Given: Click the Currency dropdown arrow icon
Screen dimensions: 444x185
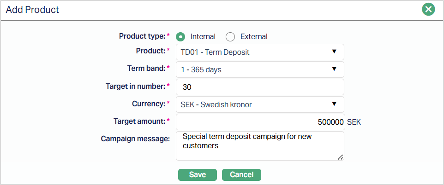Looking at the screenshot, I should point(334,104).
